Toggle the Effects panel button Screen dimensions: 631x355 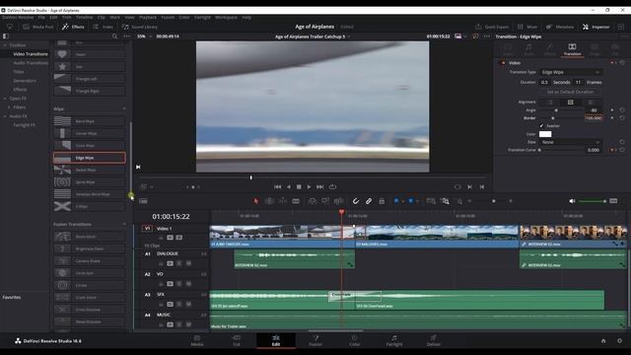73,27
